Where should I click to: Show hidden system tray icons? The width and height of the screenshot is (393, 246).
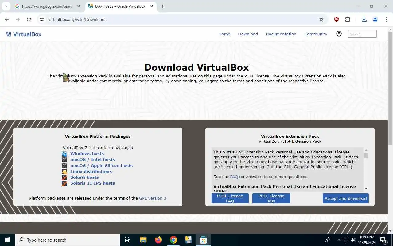pos(339,240)
